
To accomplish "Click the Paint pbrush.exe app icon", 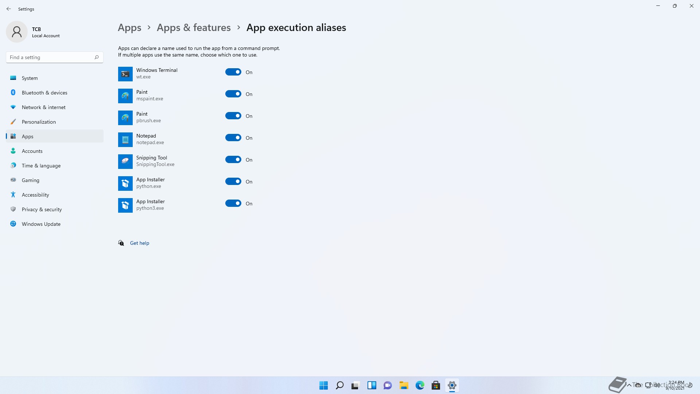I will tap(125, 118).
